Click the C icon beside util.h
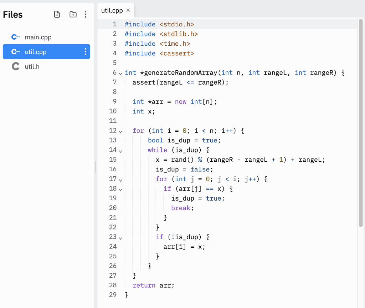Screen dimensions: 365x308 pos(15,66)
